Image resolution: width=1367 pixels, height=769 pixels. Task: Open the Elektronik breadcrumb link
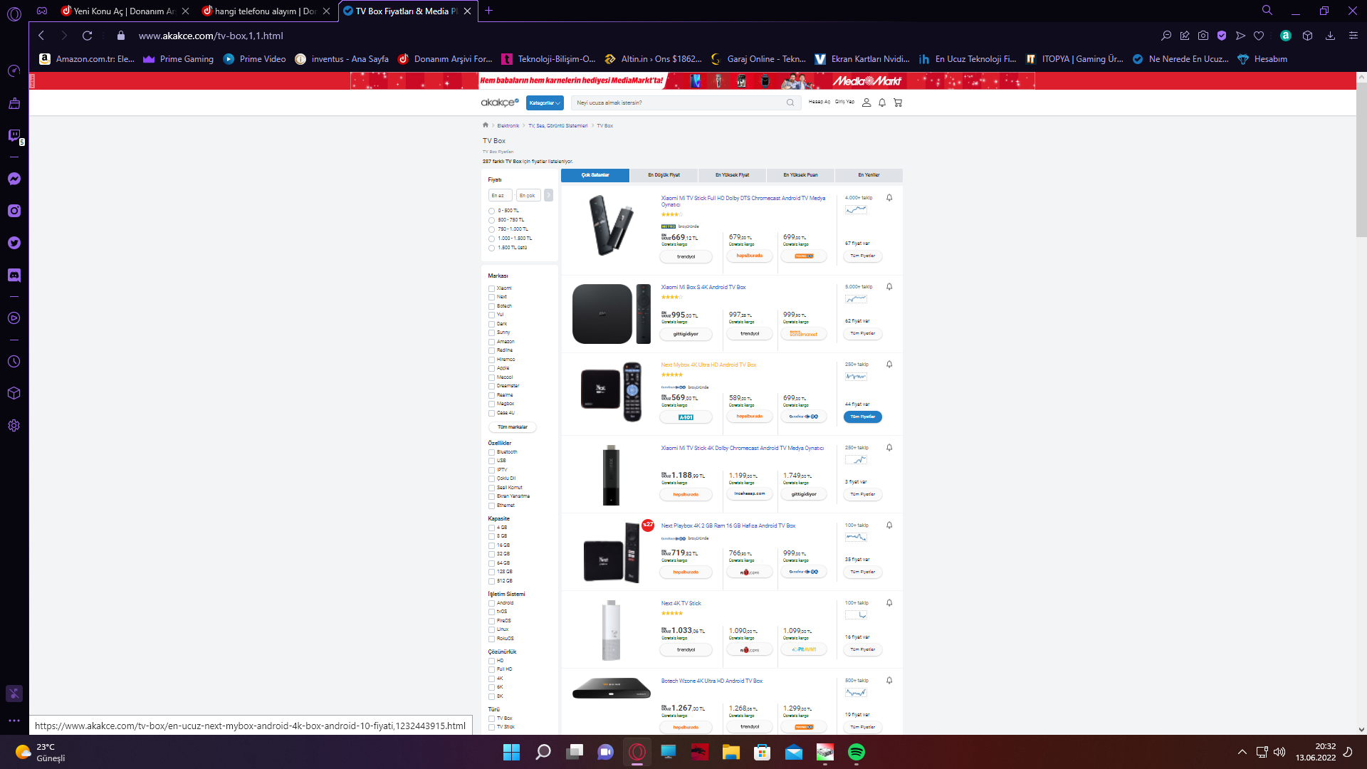coord(508,125)
